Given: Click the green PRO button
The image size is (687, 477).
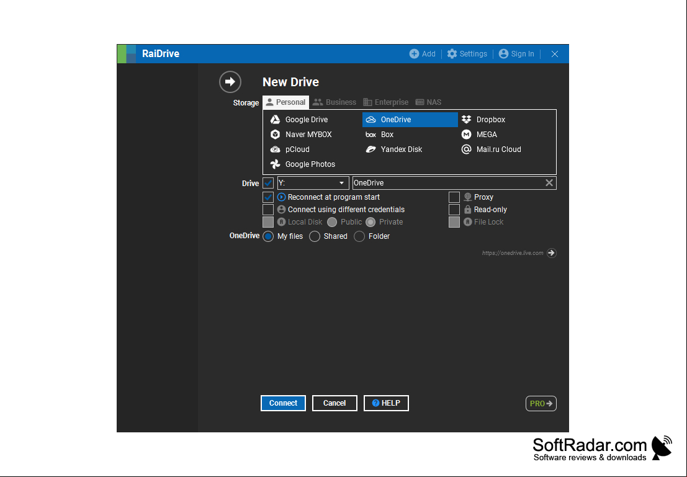Looking at the screenshot, I should click(541, 403).
